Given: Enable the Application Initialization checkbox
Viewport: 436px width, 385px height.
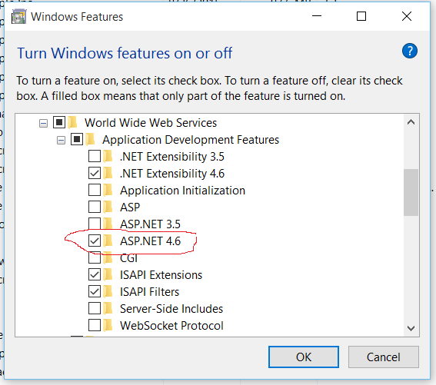Looking at the screenshot, I should tap(95, 190).
